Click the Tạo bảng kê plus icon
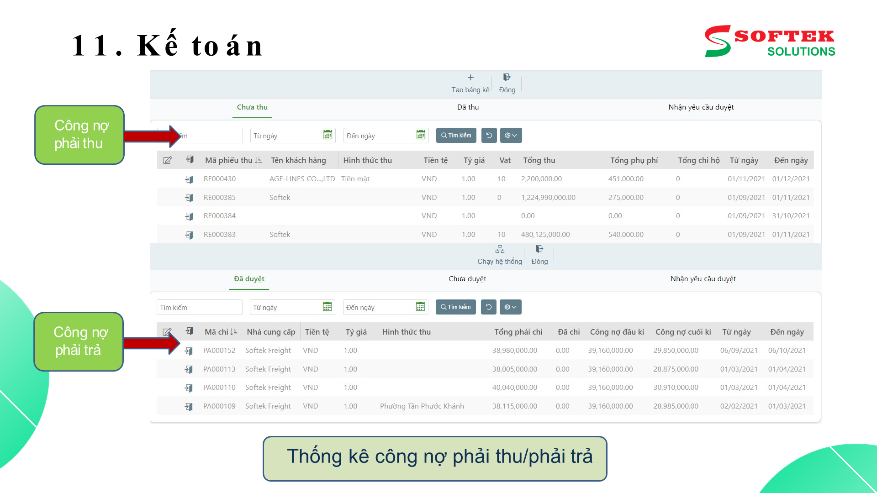 pyautogui.click(x=470, y=78)
